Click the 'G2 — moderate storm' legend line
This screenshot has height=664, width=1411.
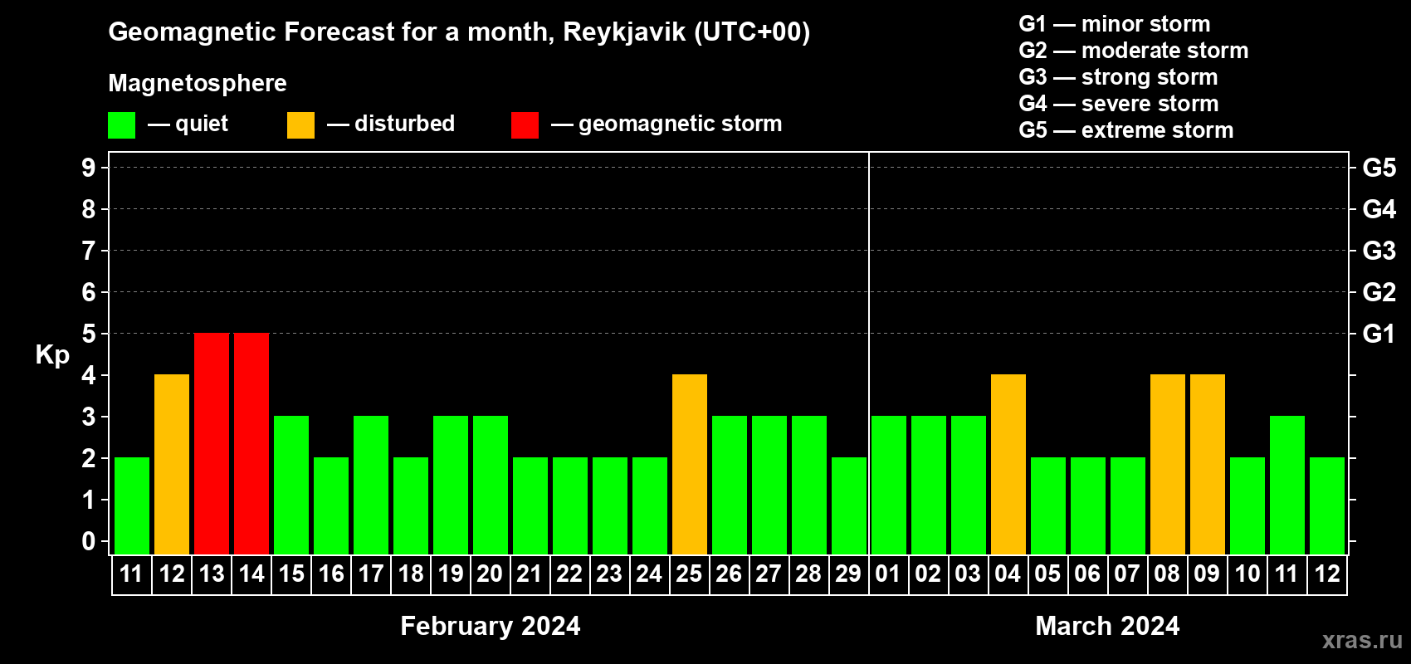[x=1134, y=51]
